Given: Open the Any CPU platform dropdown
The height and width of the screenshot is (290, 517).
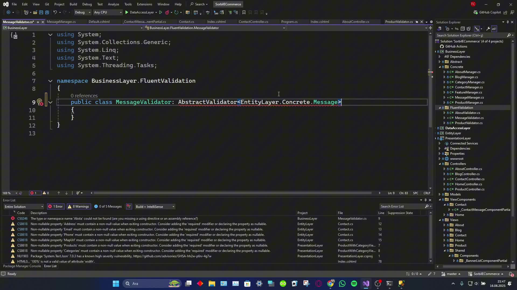Looking at the screenshot, I should pos(107,12).
